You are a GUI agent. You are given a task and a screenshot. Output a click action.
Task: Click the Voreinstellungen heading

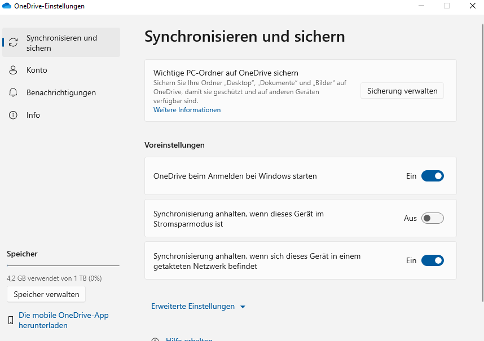coord(174,145)
